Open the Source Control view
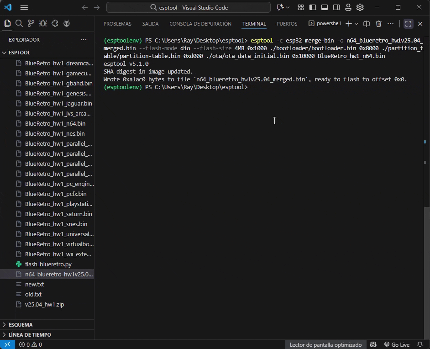Screen dimensions: 430x349 pyautogui.click(x=31, y=23)
